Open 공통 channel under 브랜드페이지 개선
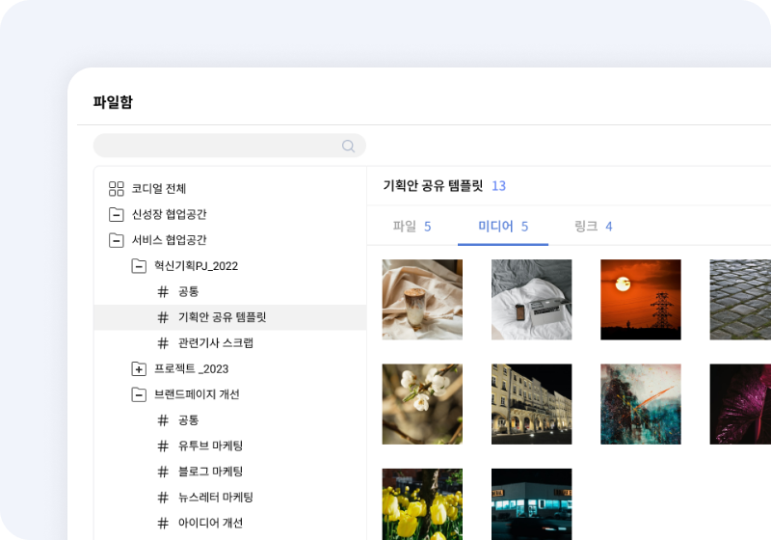The height and width of the screenshot is (540, 771). point(188,420)
